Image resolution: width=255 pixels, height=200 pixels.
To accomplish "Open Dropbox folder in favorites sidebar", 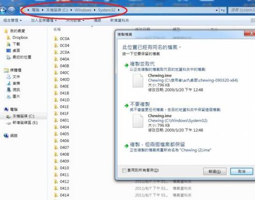I will 20,37.
